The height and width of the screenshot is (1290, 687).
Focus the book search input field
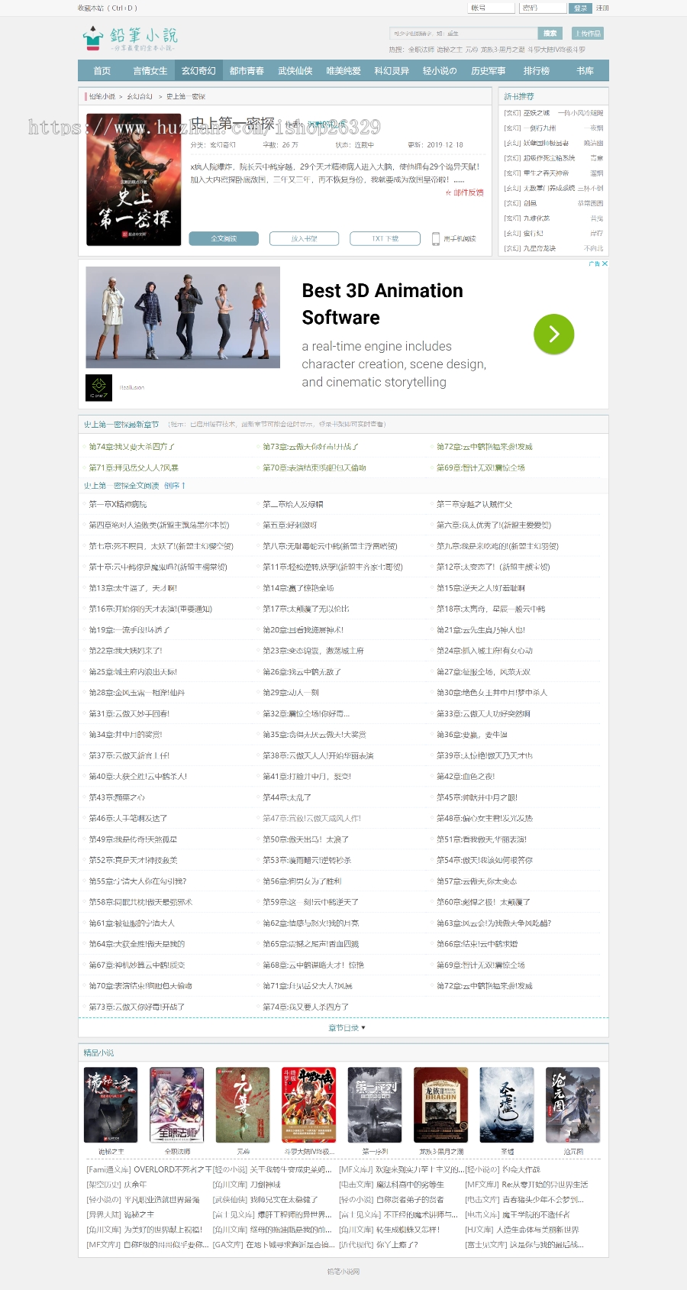[x=463, y=34]
